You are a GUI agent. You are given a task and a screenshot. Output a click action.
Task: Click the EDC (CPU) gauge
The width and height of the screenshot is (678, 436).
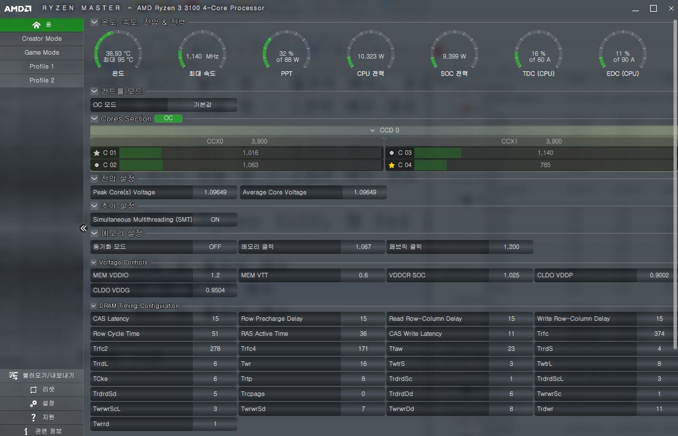point(623,54)
